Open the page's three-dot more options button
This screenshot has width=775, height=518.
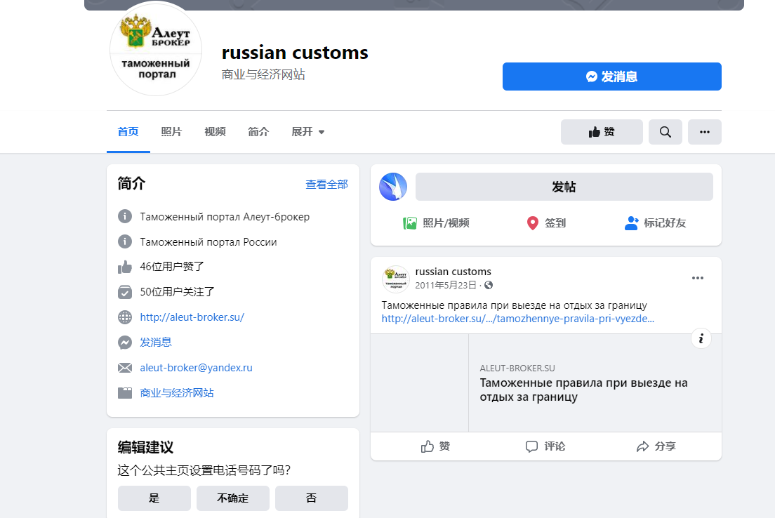[x=705, y=132]
